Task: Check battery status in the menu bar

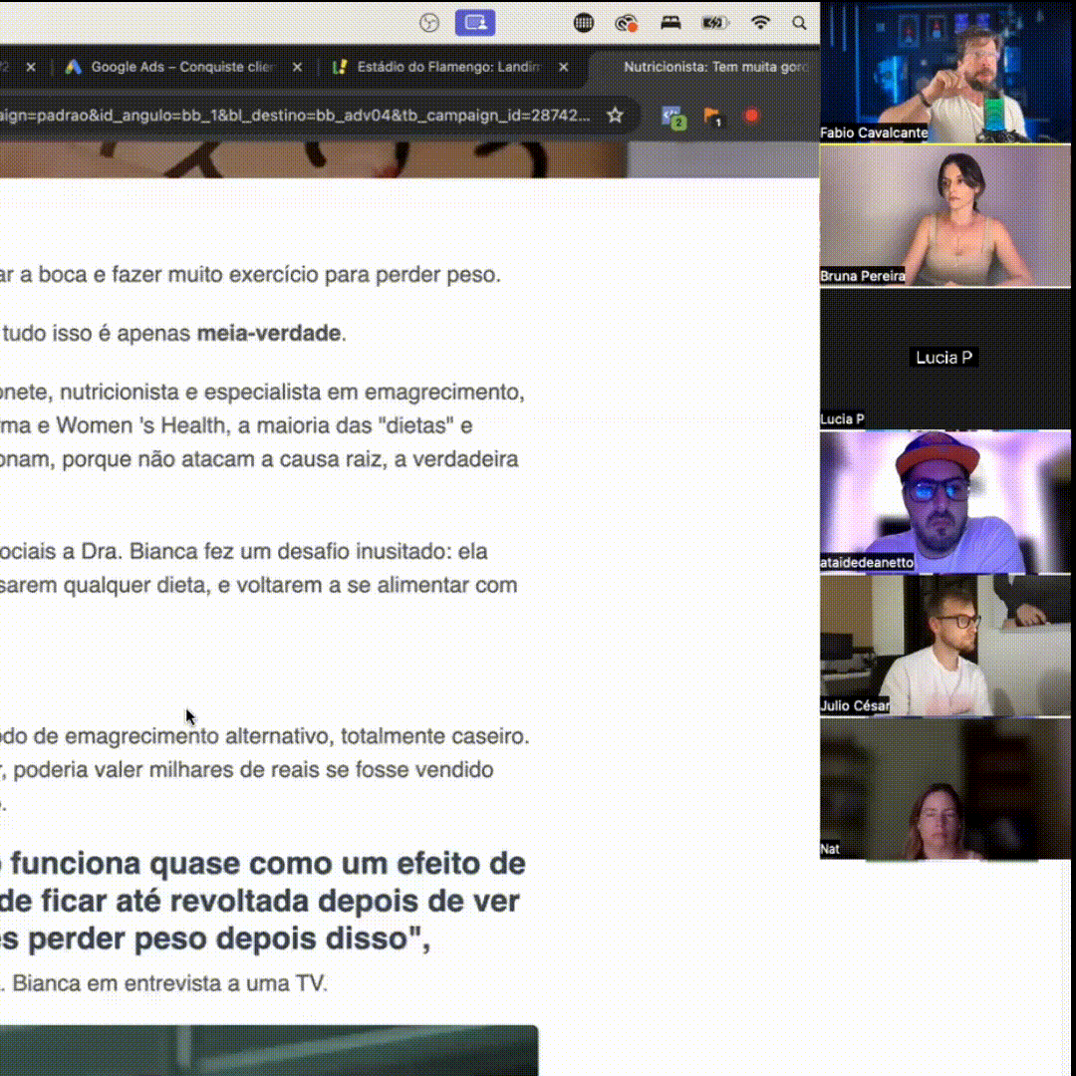Action: (714, 23)
